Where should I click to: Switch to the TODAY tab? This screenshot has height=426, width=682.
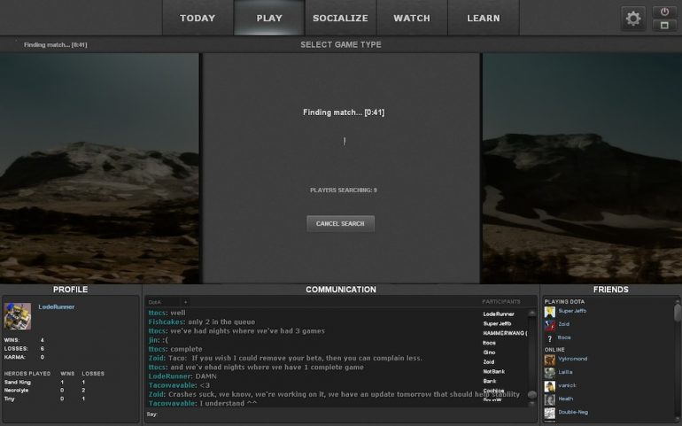pos(198,18)
